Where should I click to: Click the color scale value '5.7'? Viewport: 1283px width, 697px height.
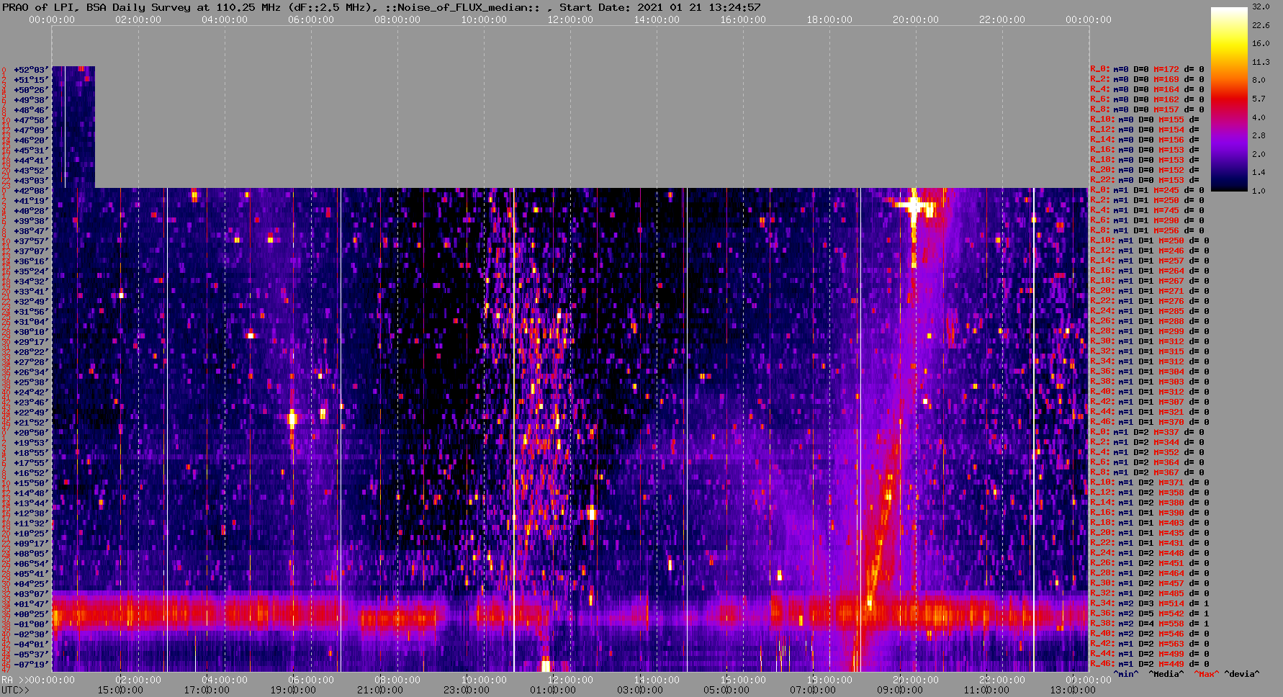click(x=1259, y=99)
